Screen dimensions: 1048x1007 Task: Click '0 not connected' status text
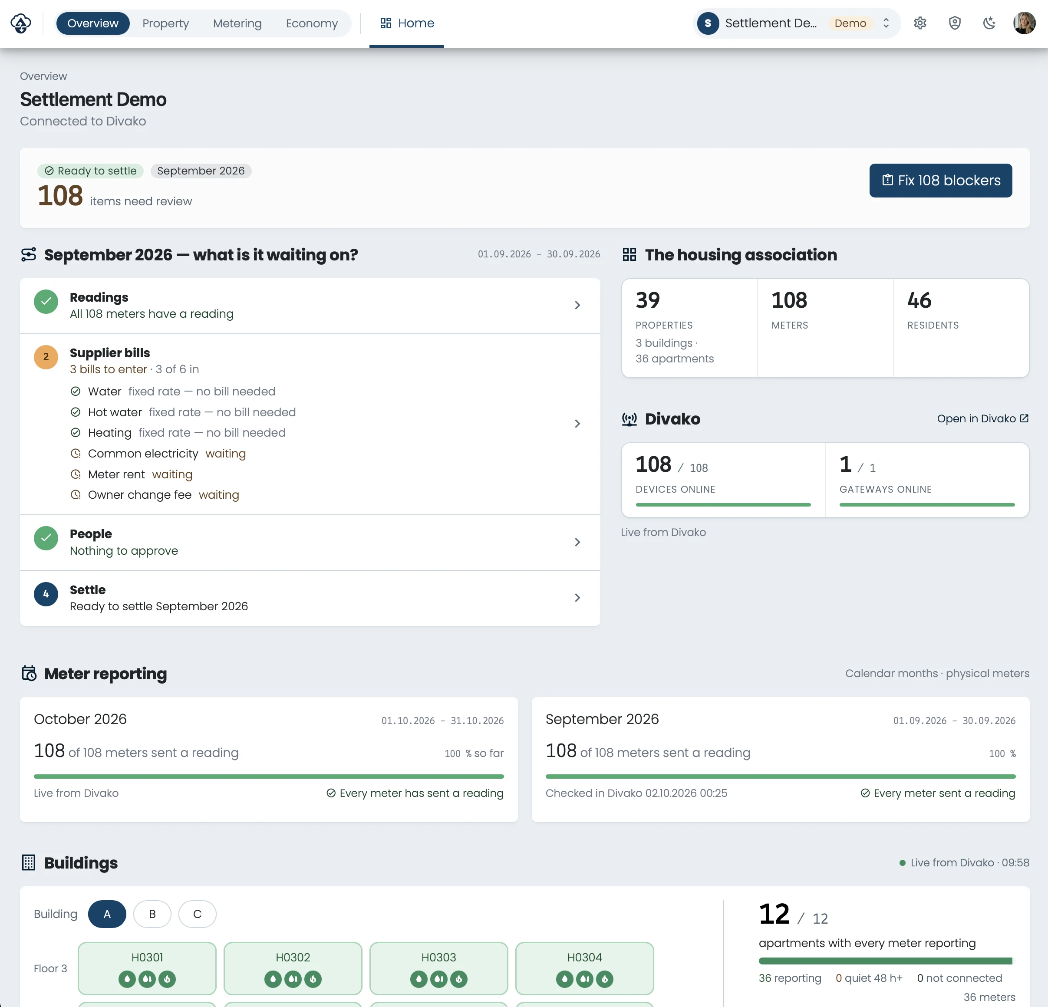(959, 978)
